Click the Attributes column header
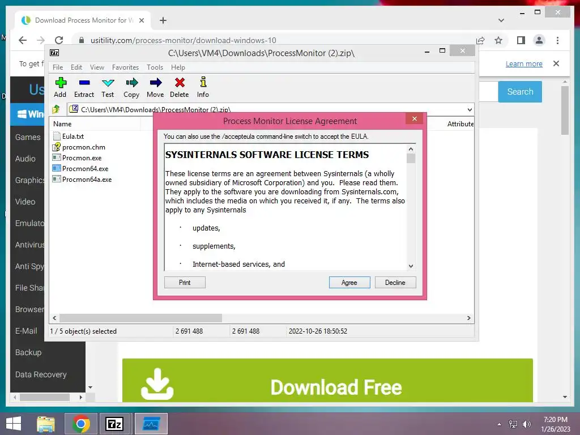Viewport: 580px width, 435px height. point(460,124)
